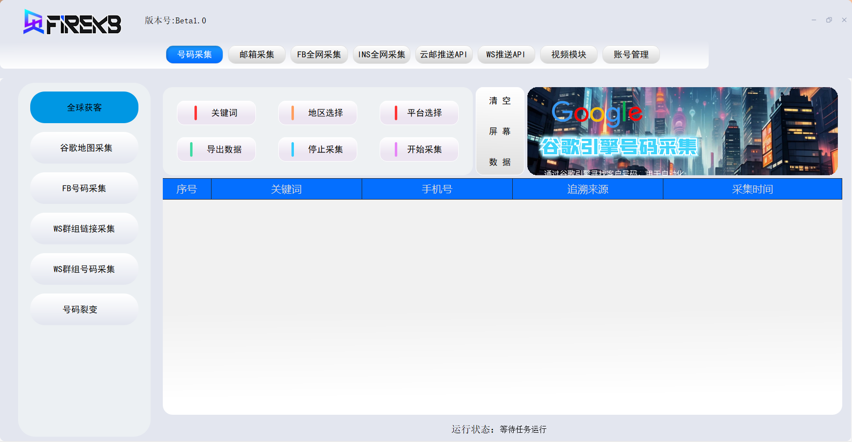Click the FireK8 logo icon
852x442 pixels.
click(34, 22)
